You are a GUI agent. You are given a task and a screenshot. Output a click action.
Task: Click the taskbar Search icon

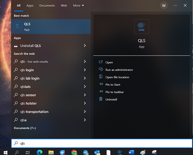click(17, 152)
